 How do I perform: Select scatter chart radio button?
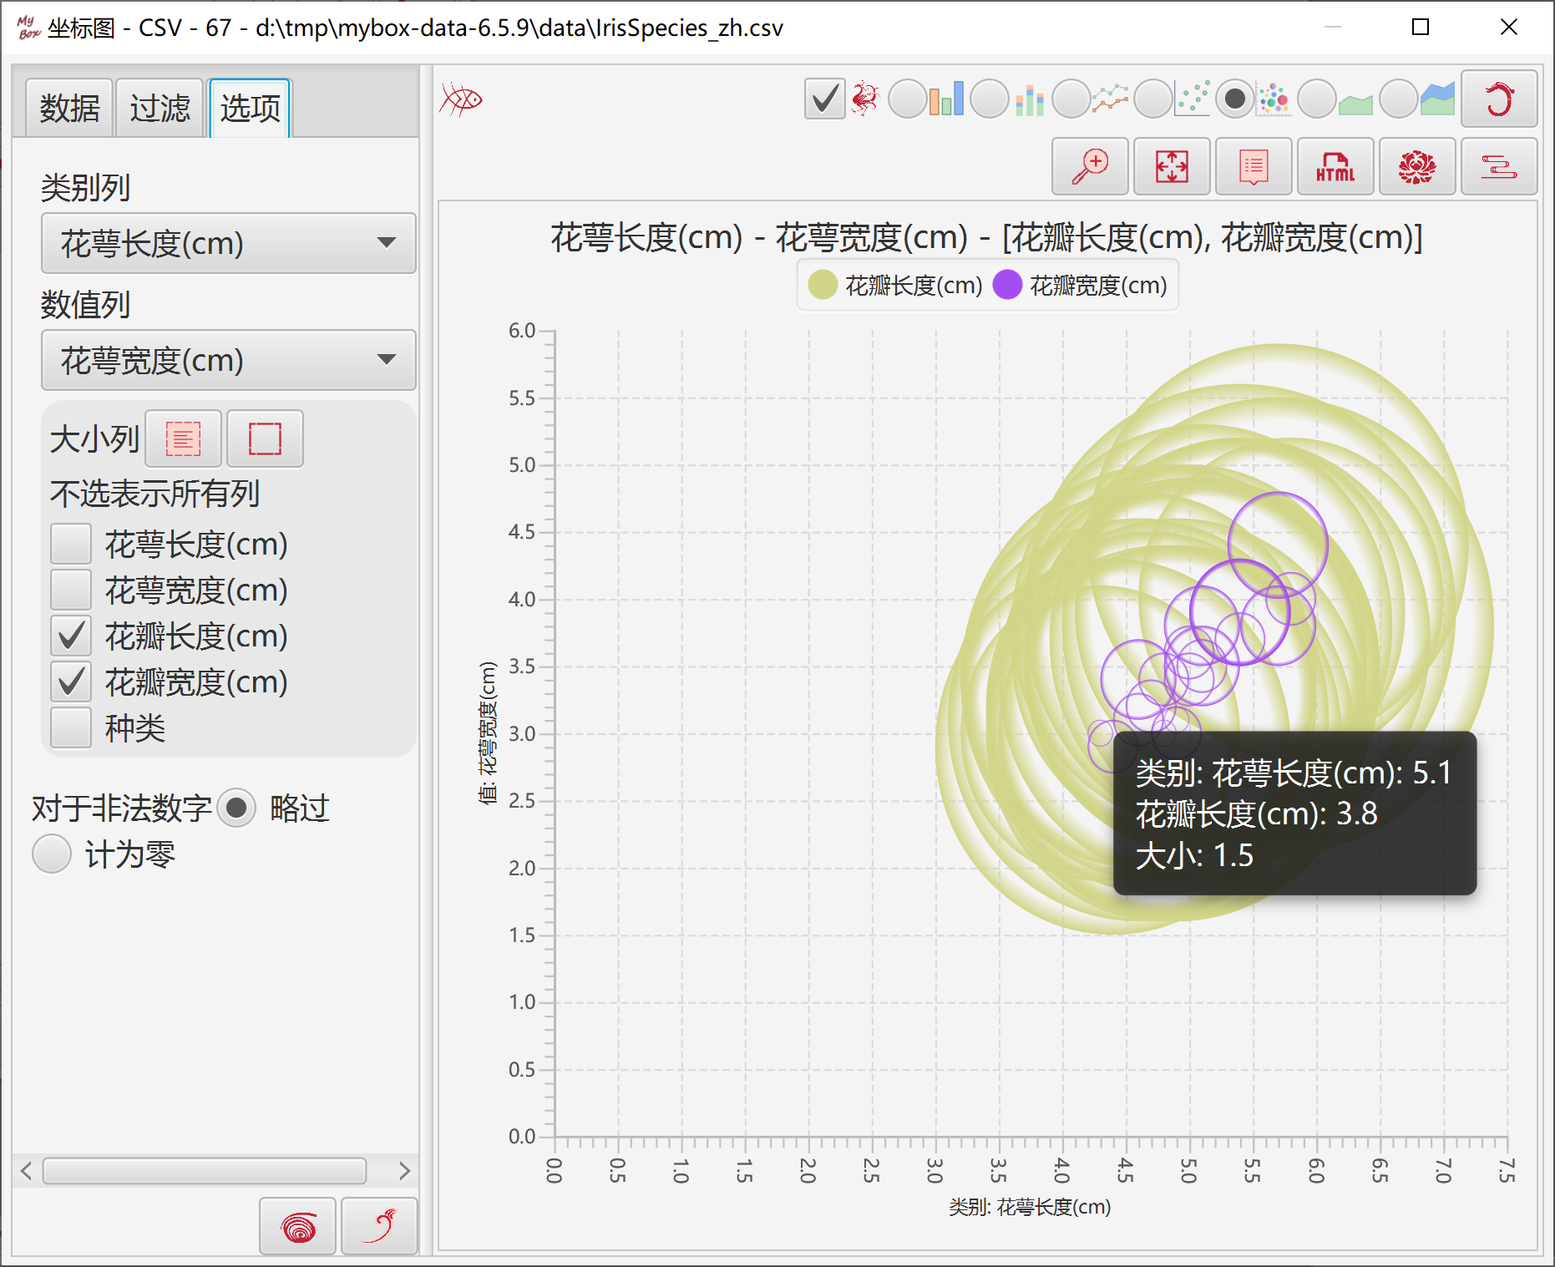[x=1153, y=99]
